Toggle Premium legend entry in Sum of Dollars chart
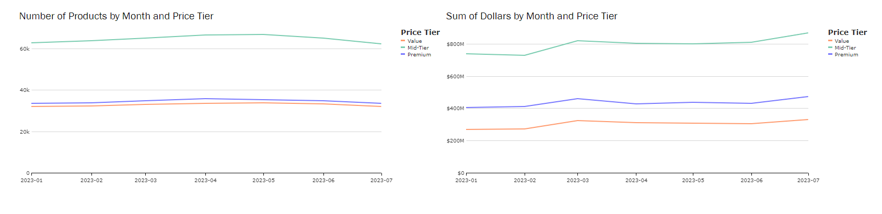This screenshot has height=214, width=882. pos(846,55)
